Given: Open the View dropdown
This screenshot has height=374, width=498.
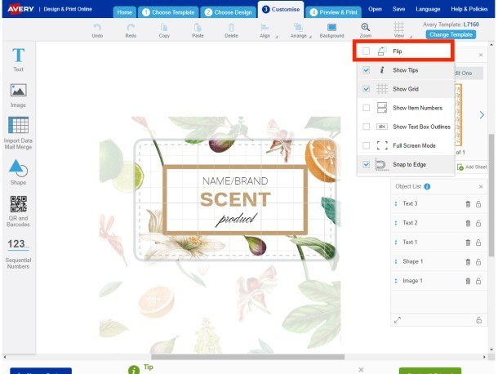Looking at the screenshot, I should pyautogui.click(x=398, y=30).
